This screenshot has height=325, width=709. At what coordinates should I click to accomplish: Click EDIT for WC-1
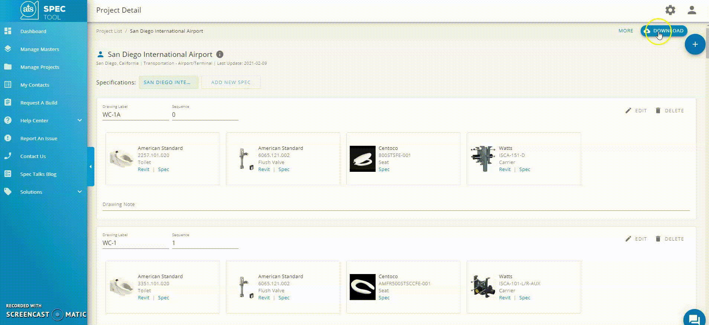point(636,239)
